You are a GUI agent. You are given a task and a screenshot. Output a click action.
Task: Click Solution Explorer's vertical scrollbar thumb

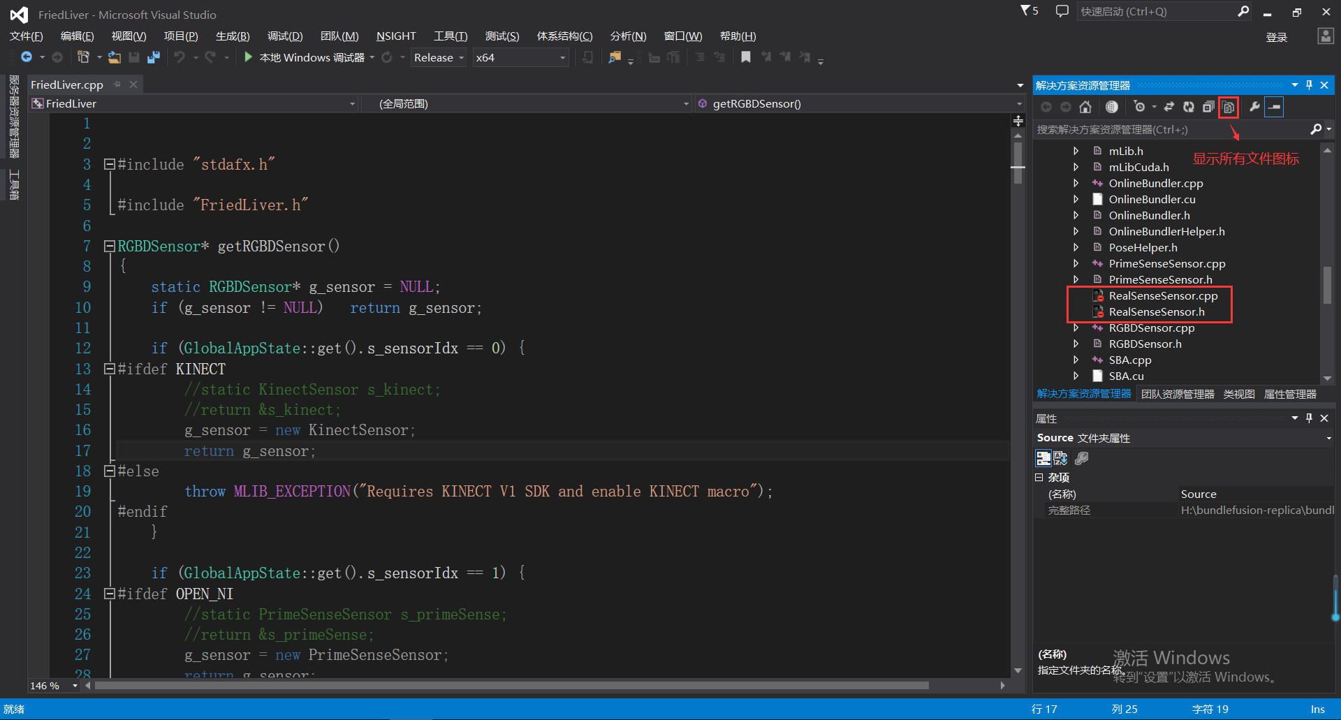[x=1327, y=285]
